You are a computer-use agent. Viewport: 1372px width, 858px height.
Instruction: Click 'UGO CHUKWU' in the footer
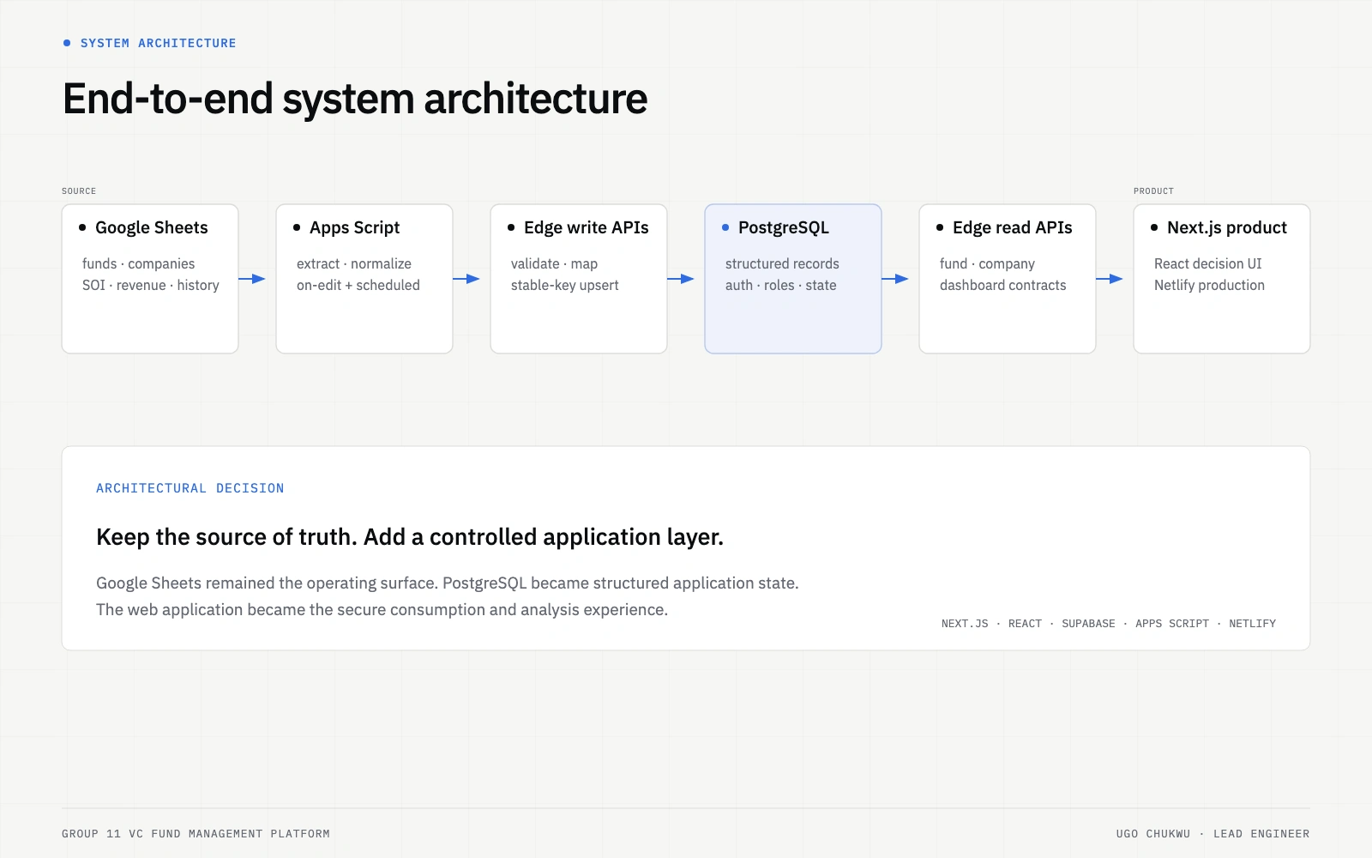(1152, 834)
